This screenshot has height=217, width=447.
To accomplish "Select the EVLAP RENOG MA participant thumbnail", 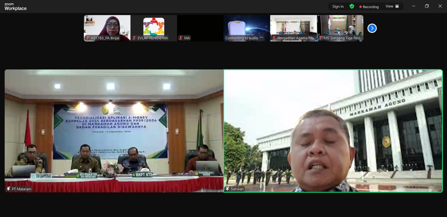I will 154,28.
